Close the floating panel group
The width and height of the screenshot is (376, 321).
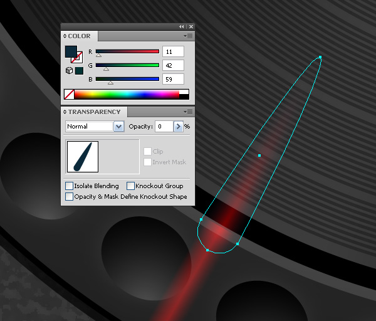[191, 26]
